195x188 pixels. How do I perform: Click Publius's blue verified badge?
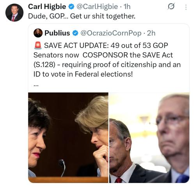tap(75, 33)
